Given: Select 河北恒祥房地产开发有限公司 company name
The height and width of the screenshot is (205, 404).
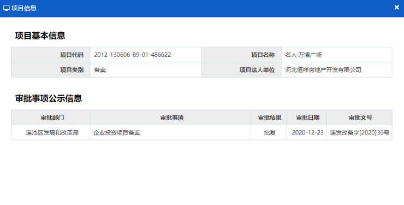Looking at the screenshot, I should [x=323, y=70].
